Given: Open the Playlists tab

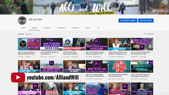Looking at the screenshot, I should click(x=47, y=28).
